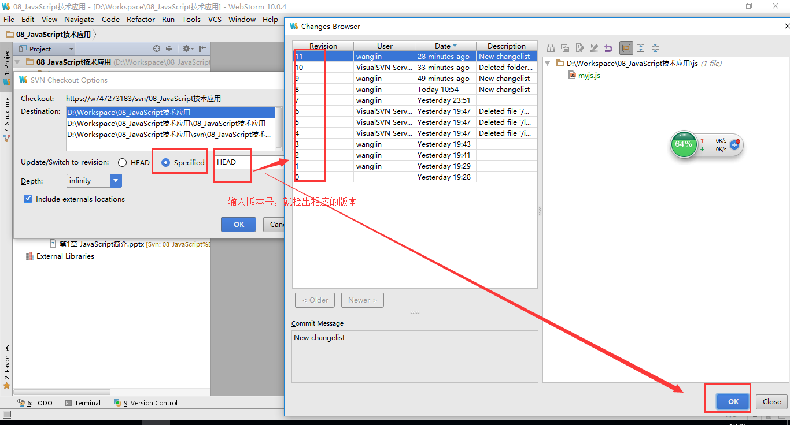Open the VCS menu

[x=215, y=19]
